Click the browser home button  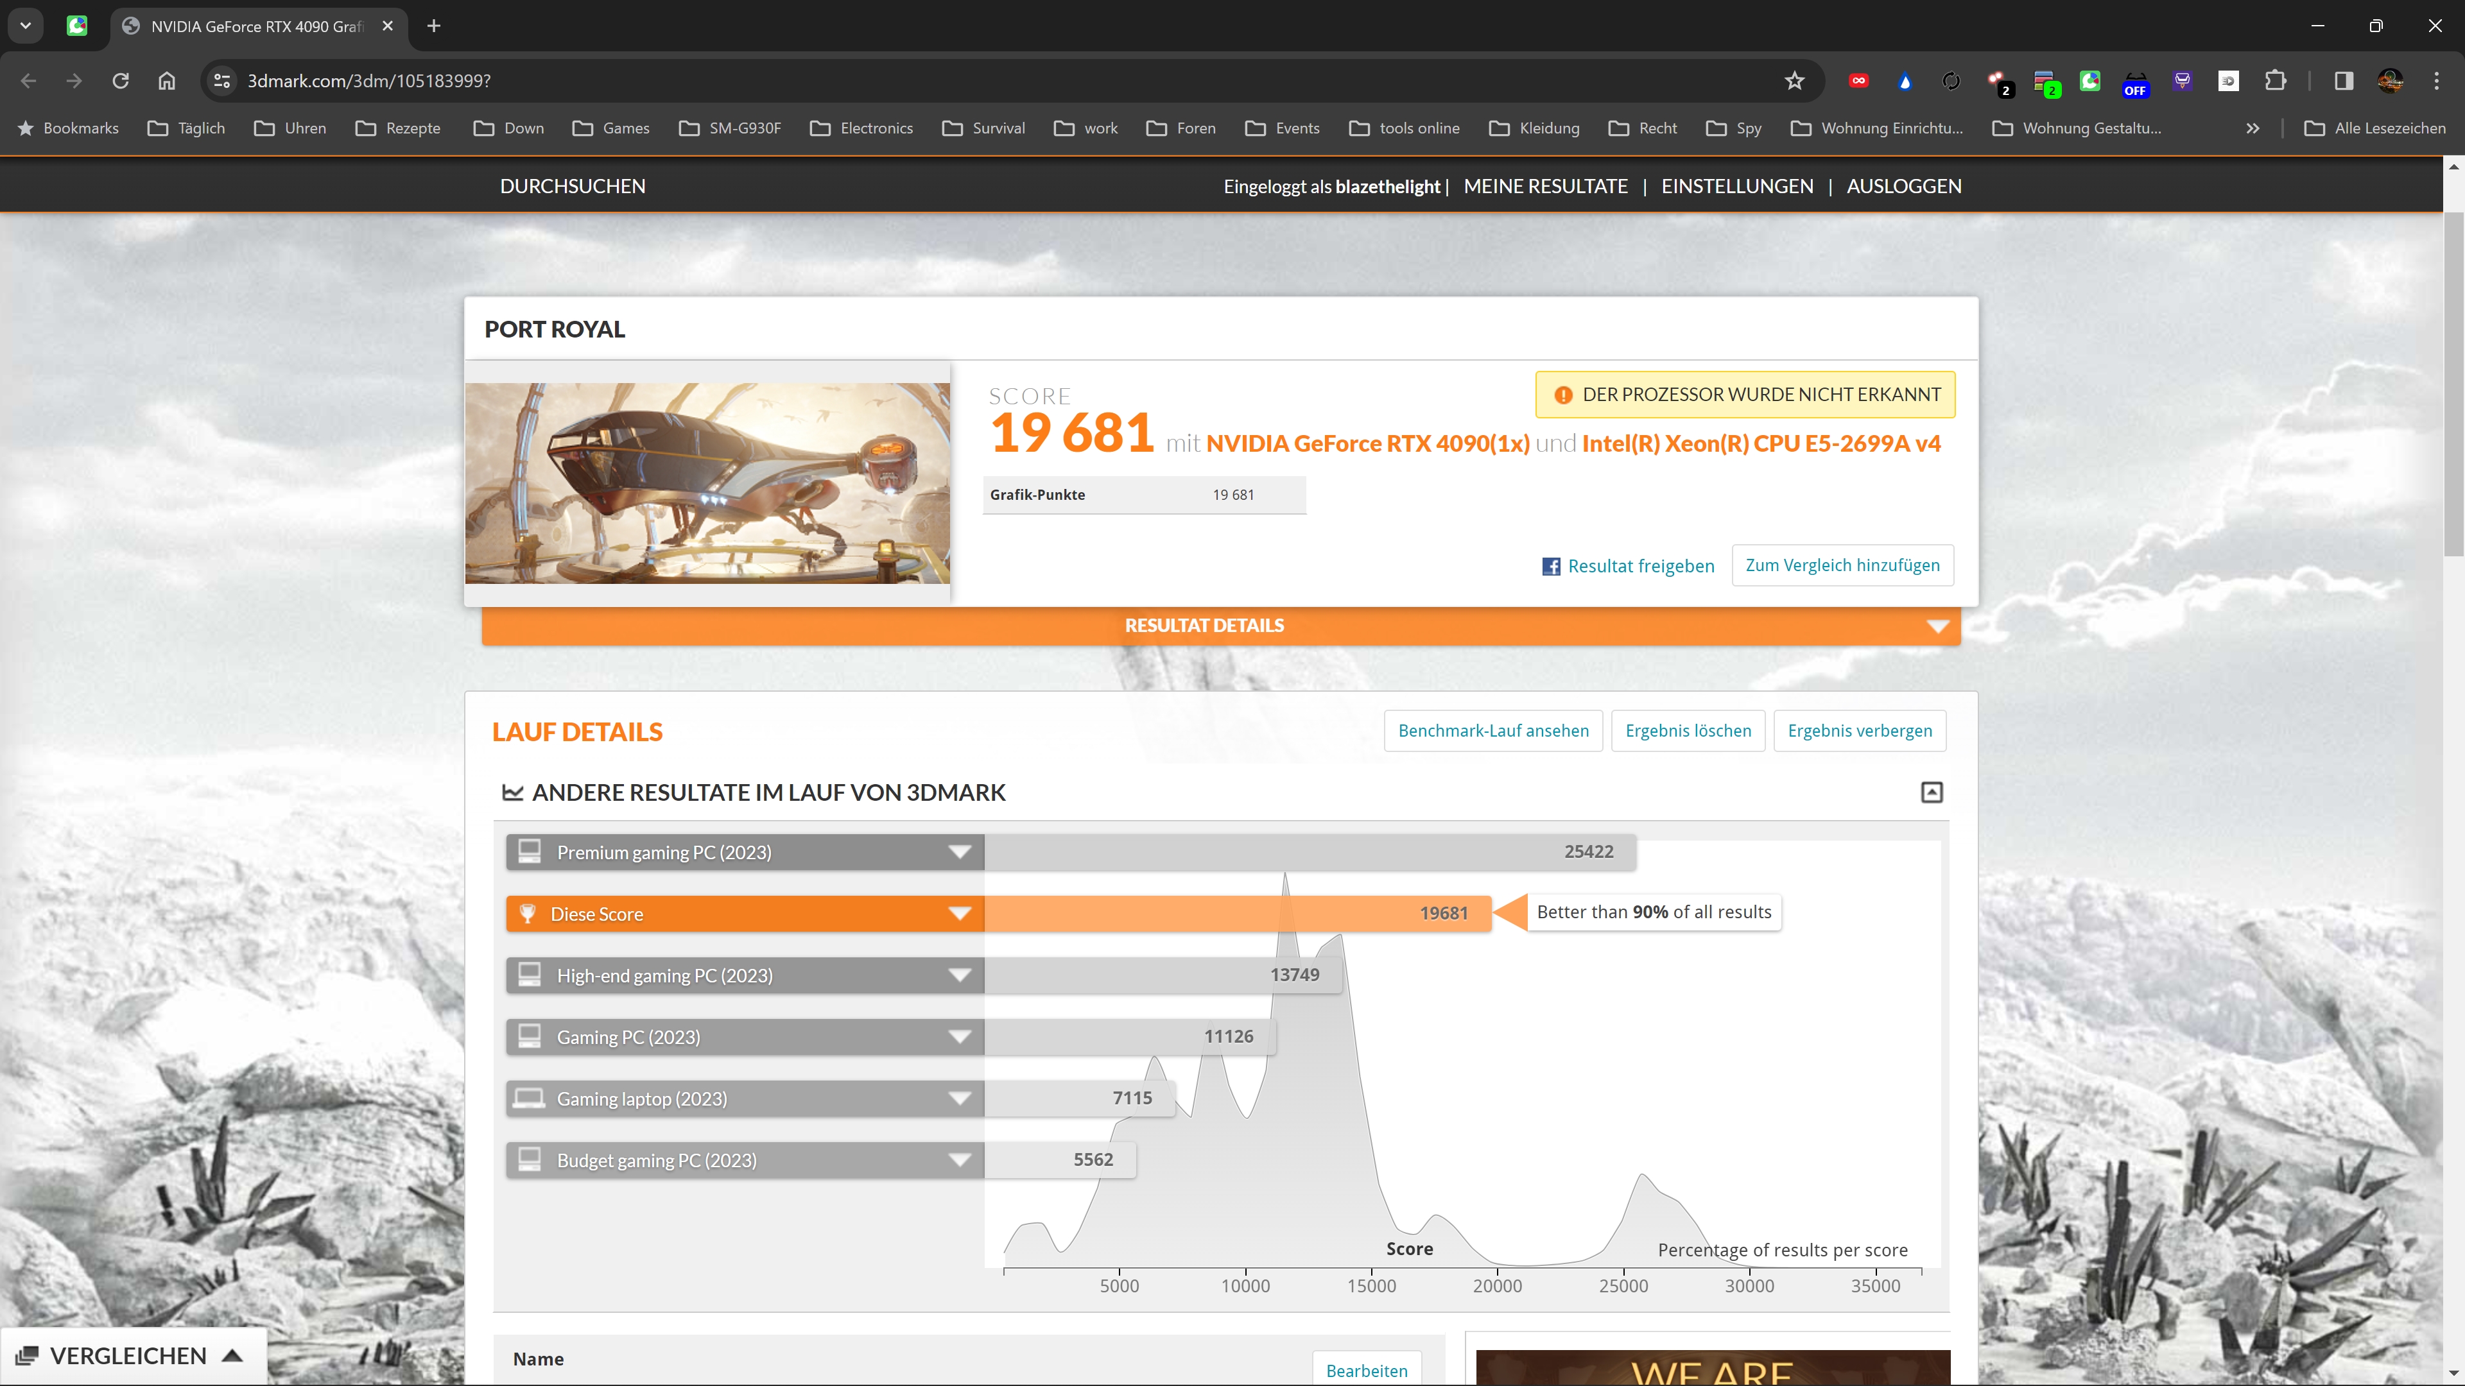(x=166, y=80)
